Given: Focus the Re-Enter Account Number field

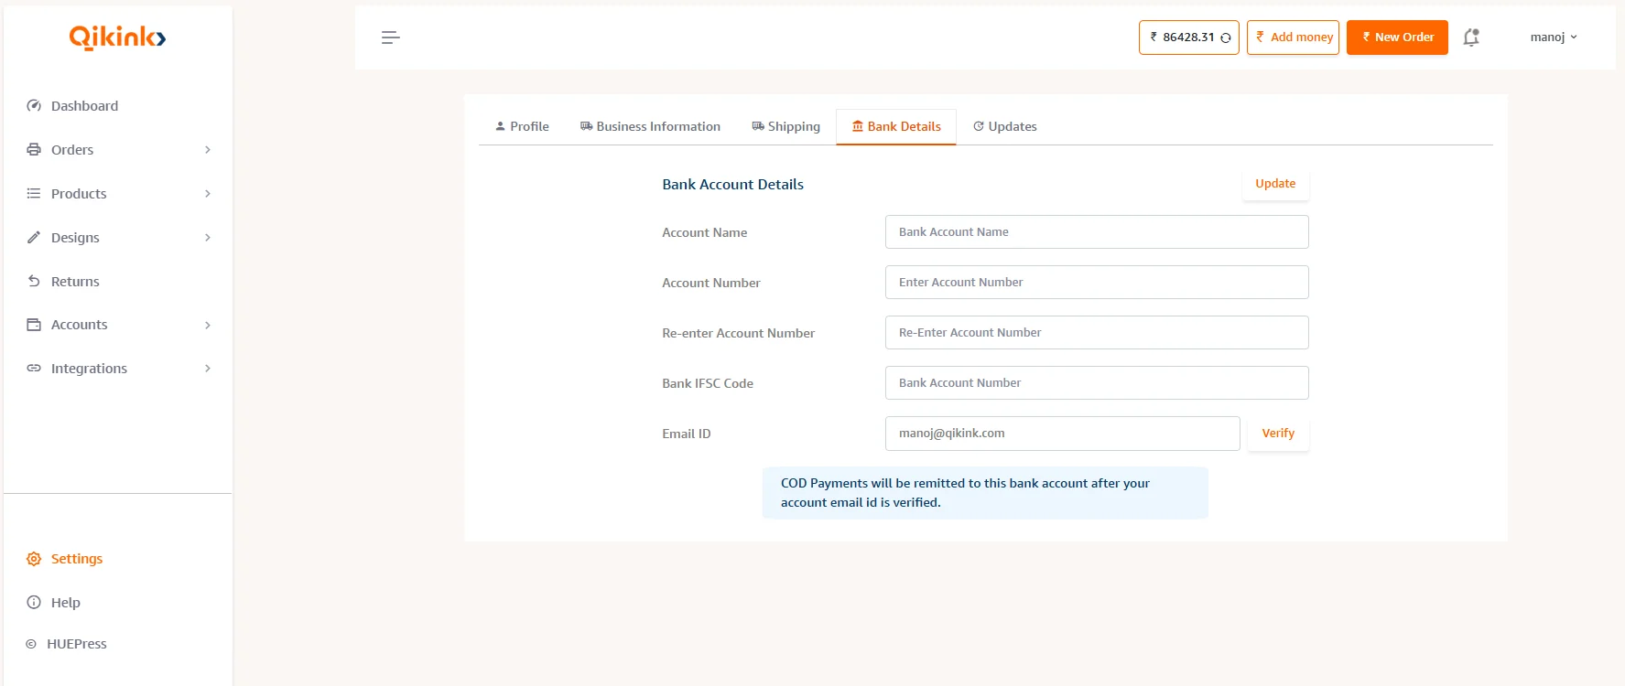Looking at the screenshot, I should 1097,333.
